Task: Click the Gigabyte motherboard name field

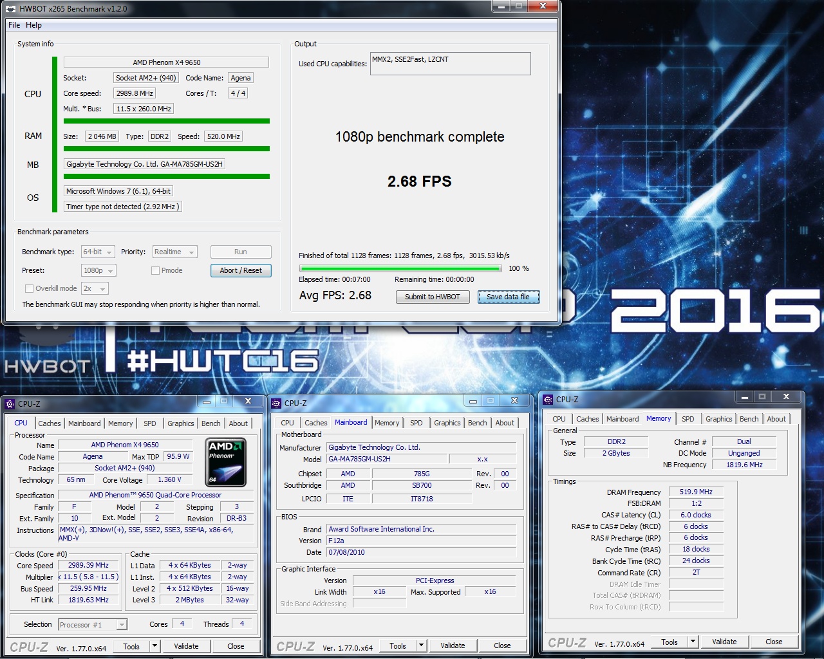Action: [x=145, y=164]
